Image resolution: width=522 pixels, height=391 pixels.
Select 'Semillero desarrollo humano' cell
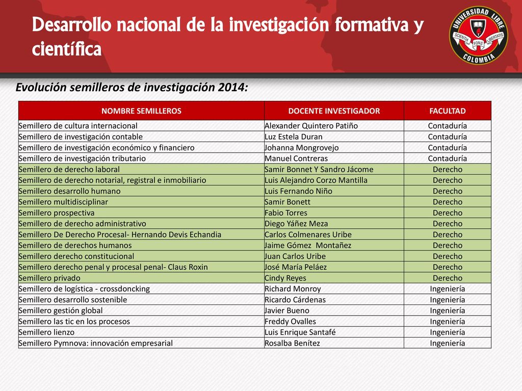(x=142, y=191)
